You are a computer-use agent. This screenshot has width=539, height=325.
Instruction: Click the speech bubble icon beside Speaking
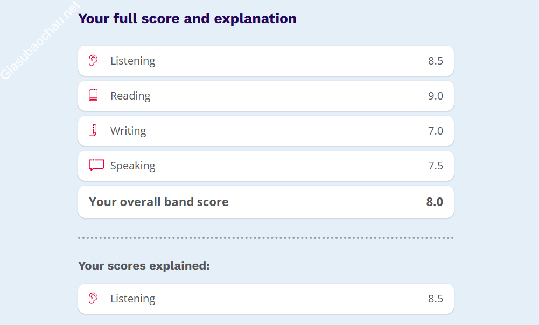coord(96,165)
